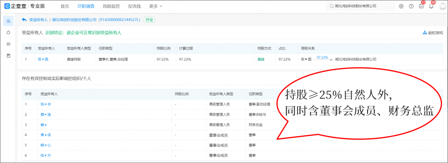
Task: Click the 董事,副总经理 cell
Action: coord(259,104)
